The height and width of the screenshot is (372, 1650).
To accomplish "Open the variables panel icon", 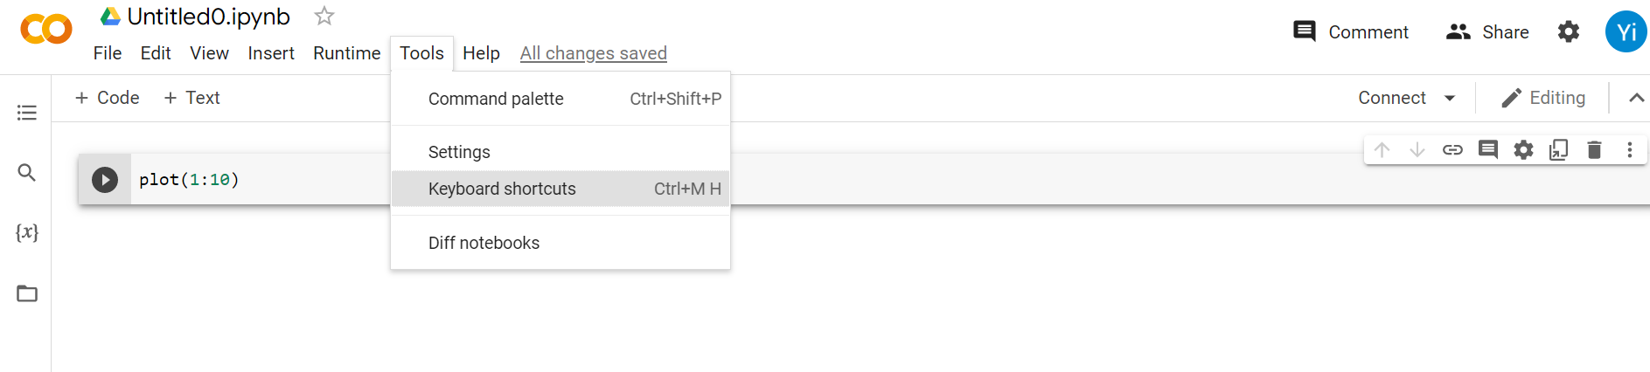I will [x=27, y=232].
